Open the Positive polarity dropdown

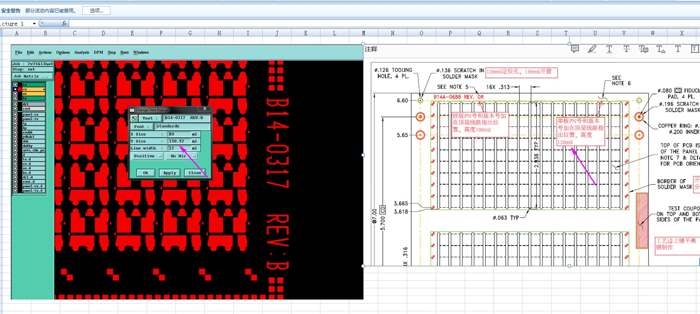[147, 156]
